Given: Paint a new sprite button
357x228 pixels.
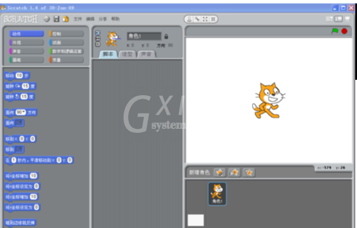Looking at the screenshot, I should (x=220, y=172).
